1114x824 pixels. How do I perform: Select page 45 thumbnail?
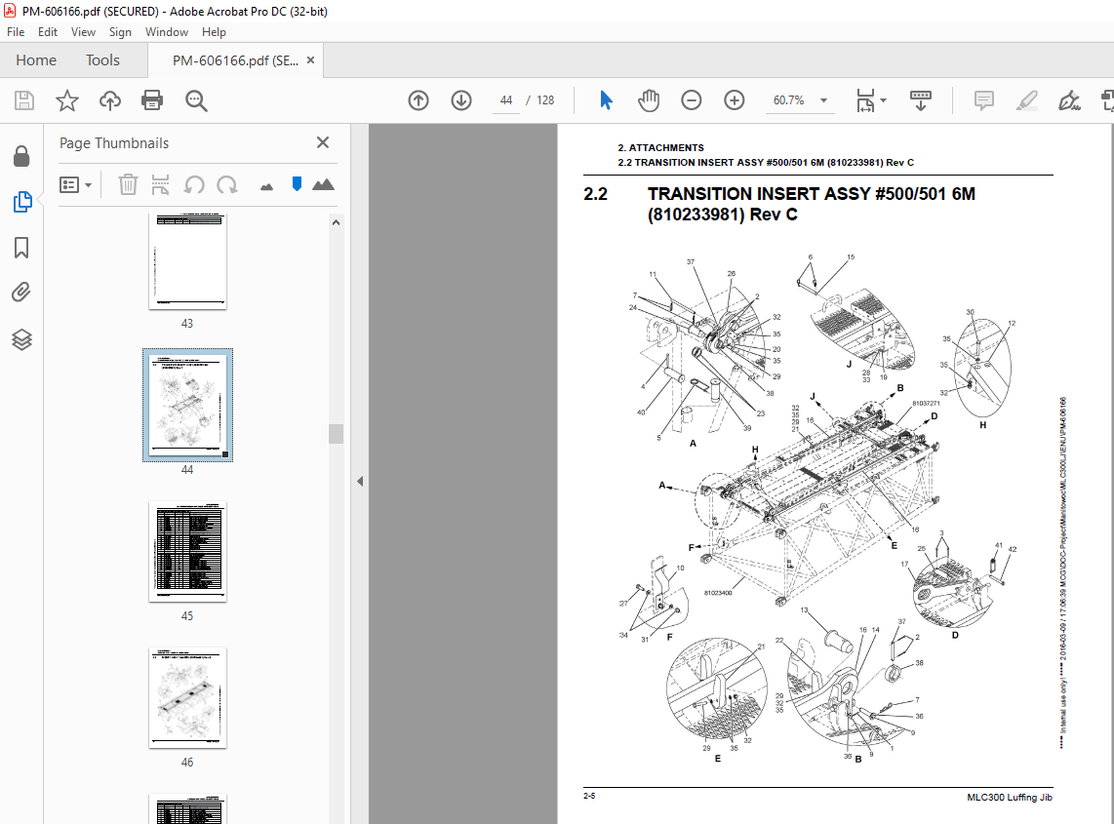(x=187, y=552)
